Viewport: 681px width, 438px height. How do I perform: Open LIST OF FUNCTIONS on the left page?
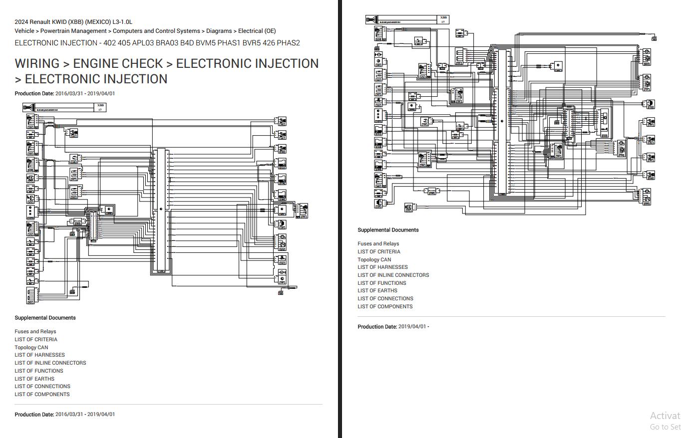pos(39,371)
